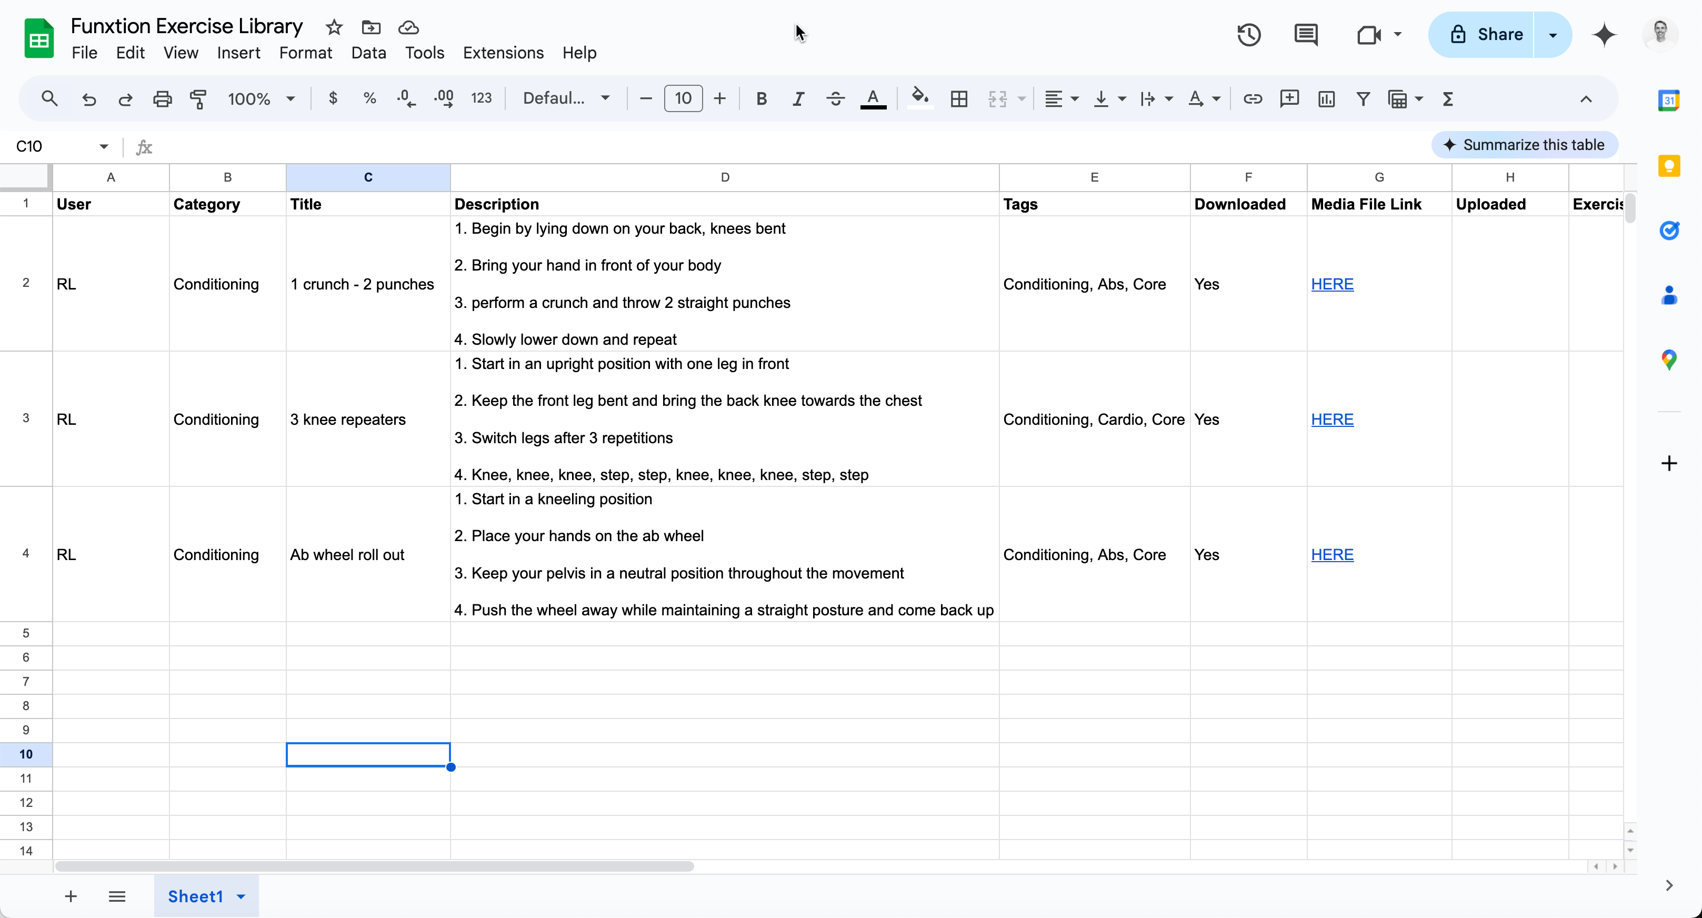This screenshot has width=1702, height=918.
Task: Toggle the create filter funnel icon
Action: [x=1363, y=99]
